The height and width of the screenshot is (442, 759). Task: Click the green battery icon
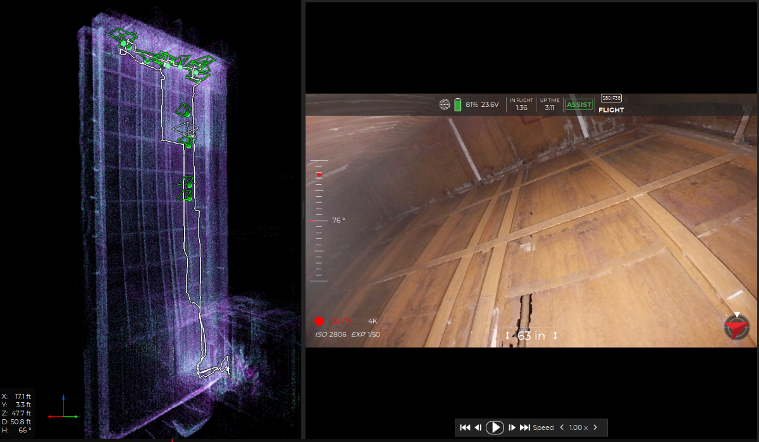(458, 104)
